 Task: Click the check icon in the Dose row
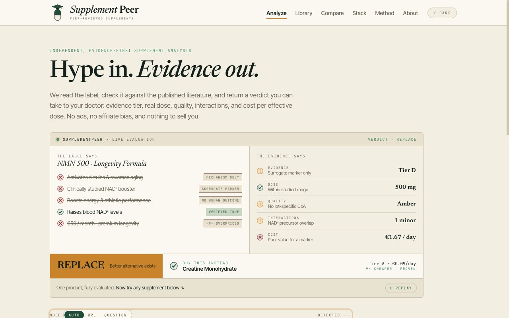260,188
